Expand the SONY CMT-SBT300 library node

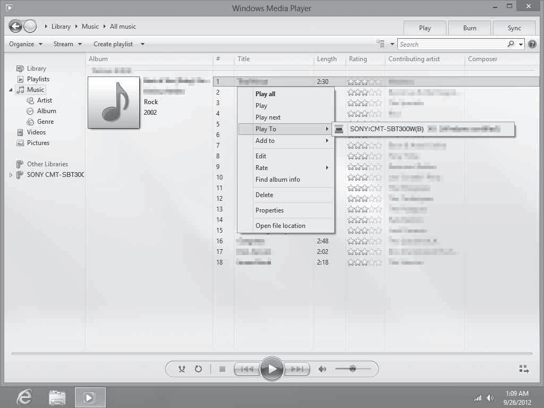click(11, 175)
